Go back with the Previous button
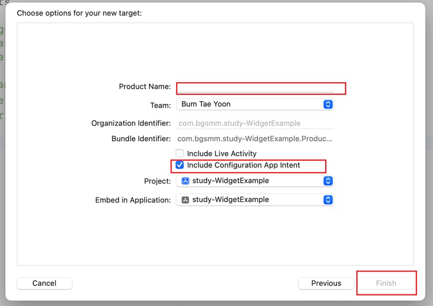This screenshot has height=306, width=433. (326, 283)
